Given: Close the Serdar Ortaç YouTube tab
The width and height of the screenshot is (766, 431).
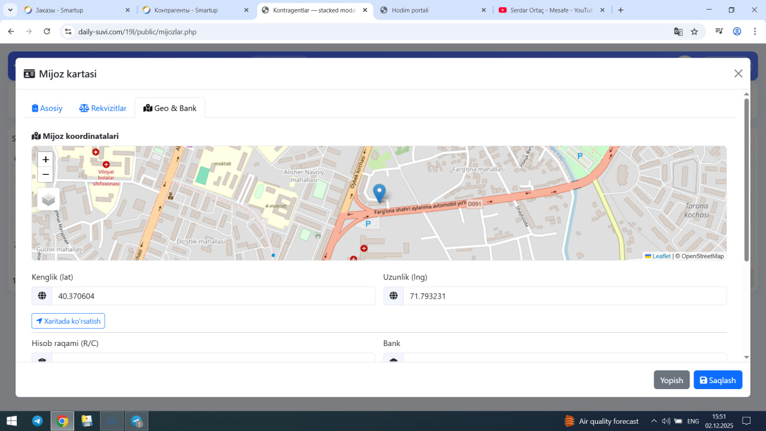Looking at the screenshot, I should tap(602, 10).
